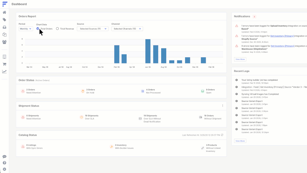Expand the Selected Sources dropdown
Image resolution: width=307 pixels, height=173 pixels.
(92, 29)
